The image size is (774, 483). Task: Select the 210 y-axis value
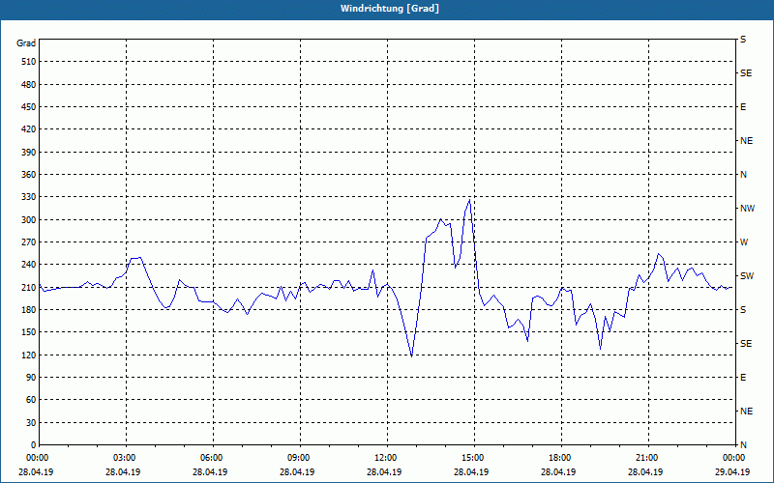coord(29,287)
